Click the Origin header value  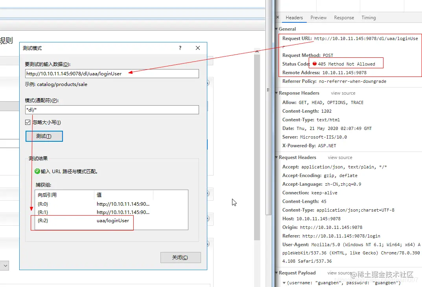coord(331,227)
